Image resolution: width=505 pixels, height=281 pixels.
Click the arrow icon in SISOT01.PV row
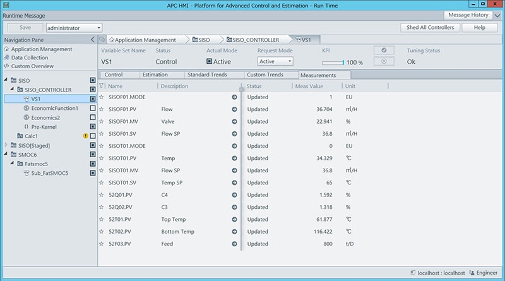click(x=234, y=158)
